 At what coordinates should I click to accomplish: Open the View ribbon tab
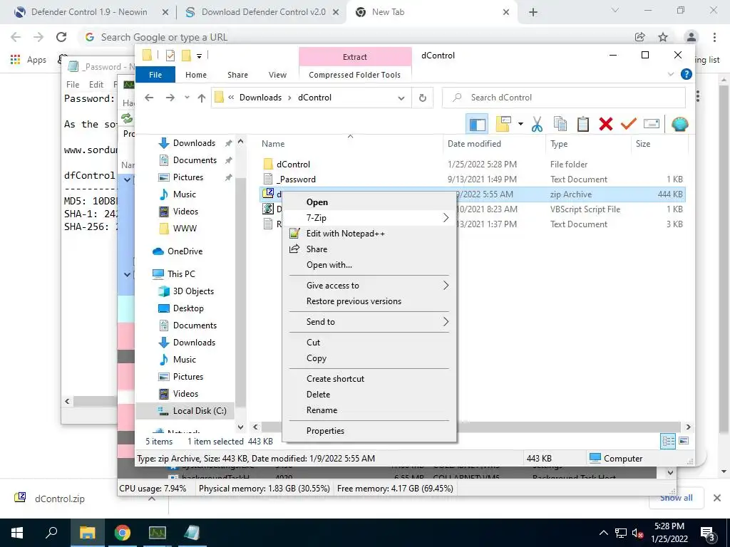click(x=277, y=74)
